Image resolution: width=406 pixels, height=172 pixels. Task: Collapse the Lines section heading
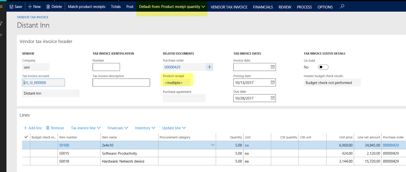pyautogui.click(x=25, y=115)
